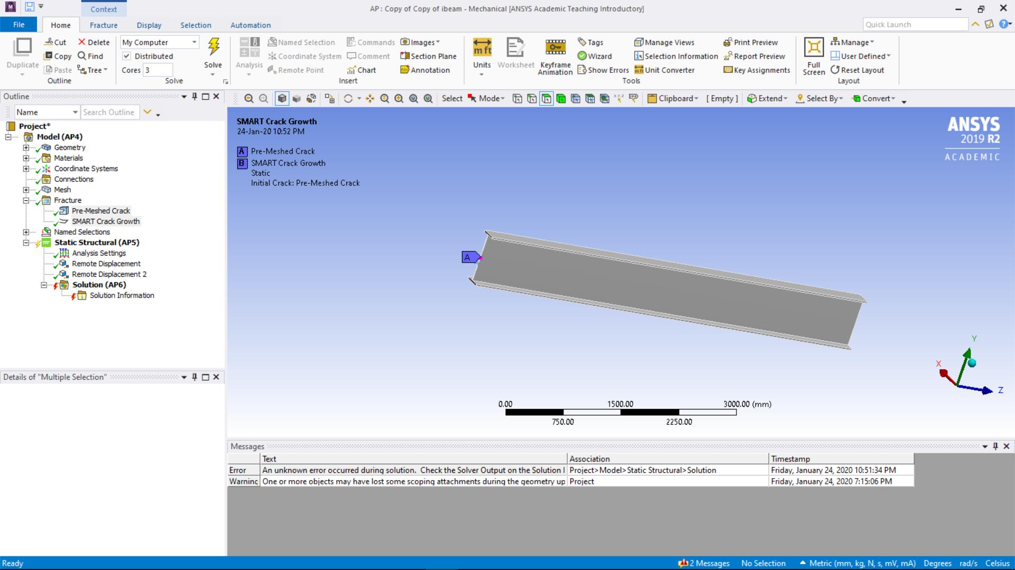Open the Clipboard dropdown
The image size is (1015, 570).
[x=673, y=98]
